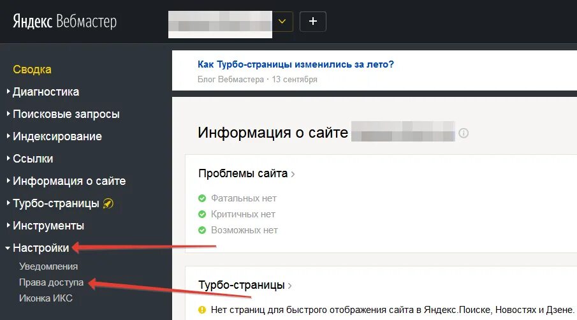This screenshot has width=577, height=320.
Task: Open Права доступа under Настройки
Action: (51, 282)
